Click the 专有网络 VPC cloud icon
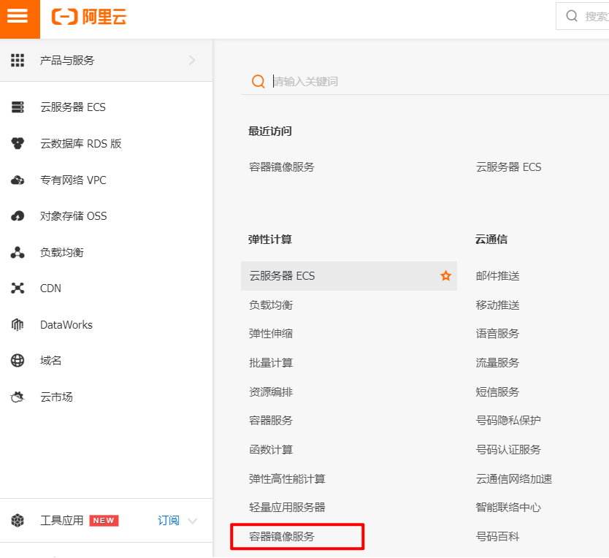This screenshot has height=558, width=609. 18,180
